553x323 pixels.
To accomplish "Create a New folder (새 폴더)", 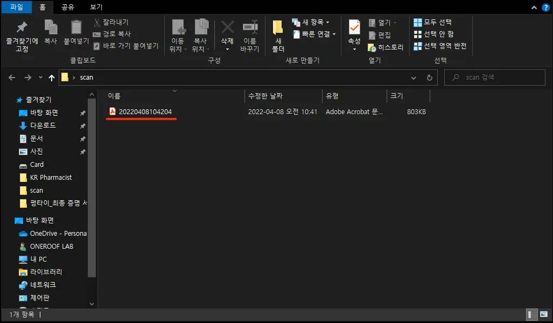I will point(278,36).
